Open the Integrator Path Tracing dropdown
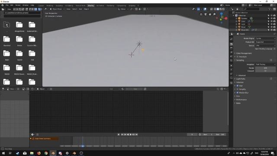 click(265, 65)
